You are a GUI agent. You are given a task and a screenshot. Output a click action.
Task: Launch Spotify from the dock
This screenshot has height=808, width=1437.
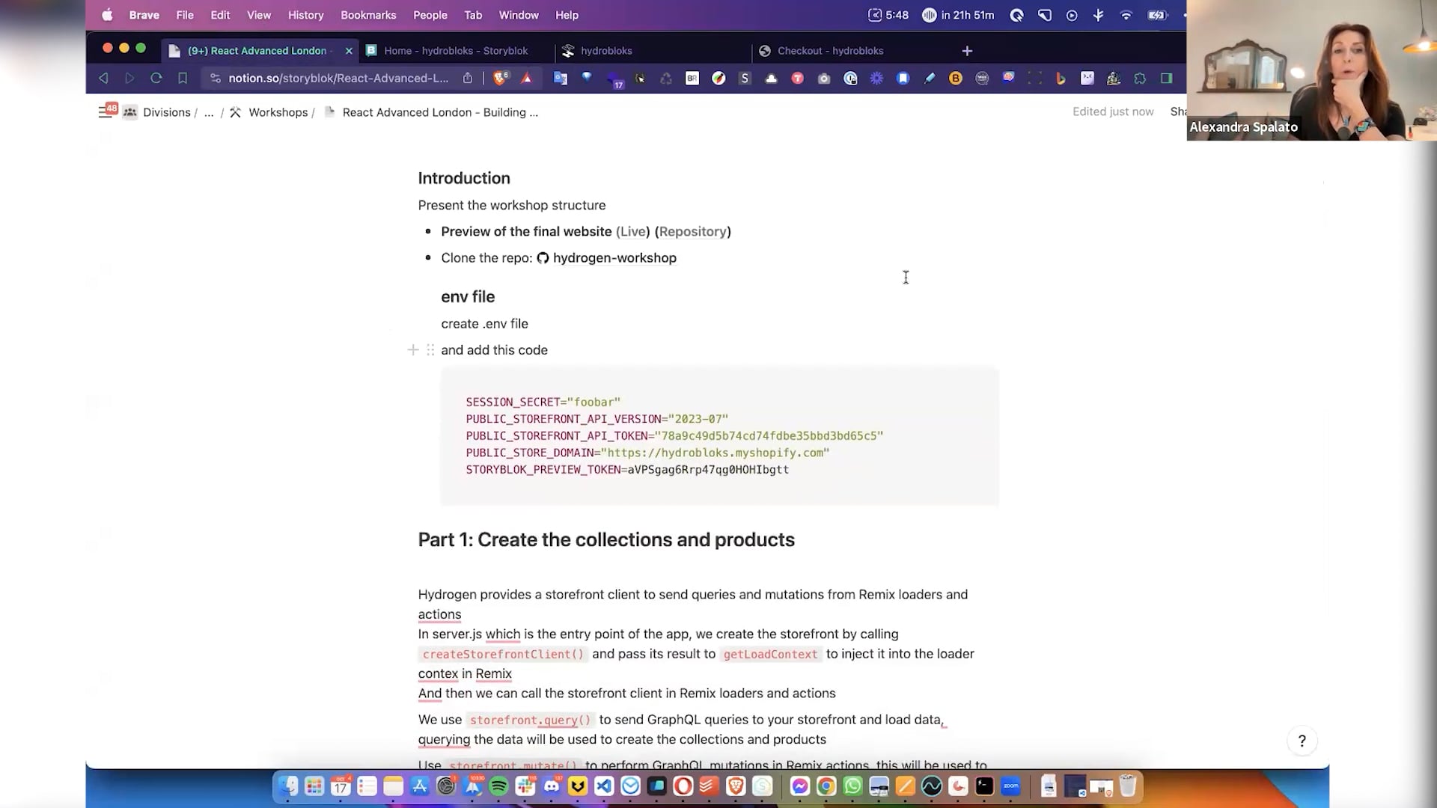click(x=498, y=786)
